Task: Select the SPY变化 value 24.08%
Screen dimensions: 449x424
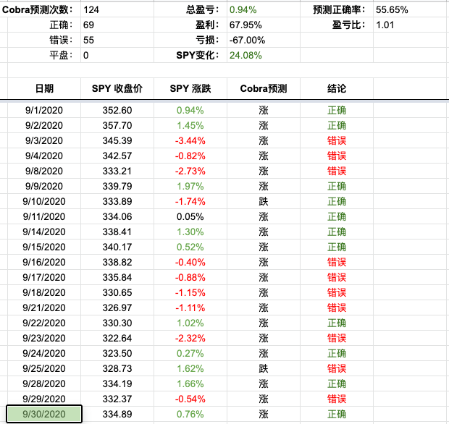Action: point(246,55)
